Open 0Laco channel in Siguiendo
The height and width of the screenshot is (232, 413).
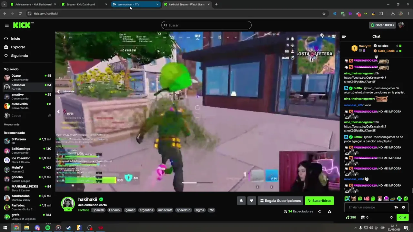(x=27, y=77)
